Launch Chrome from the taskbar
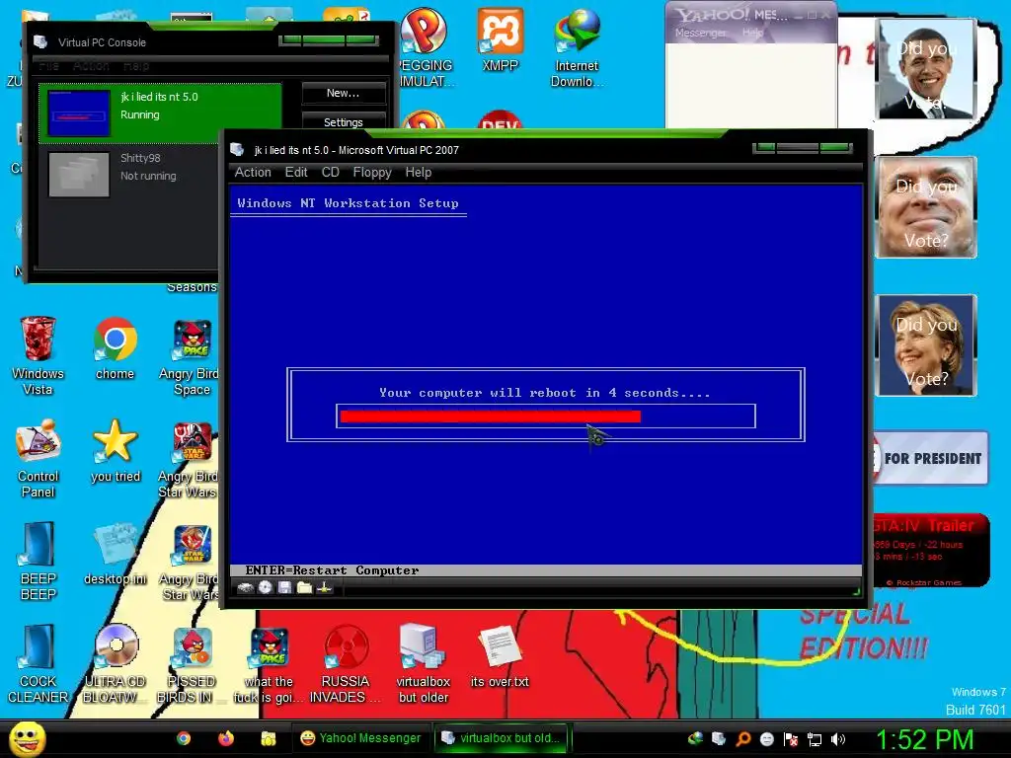 pyautogui.click(x=184, y=738)
